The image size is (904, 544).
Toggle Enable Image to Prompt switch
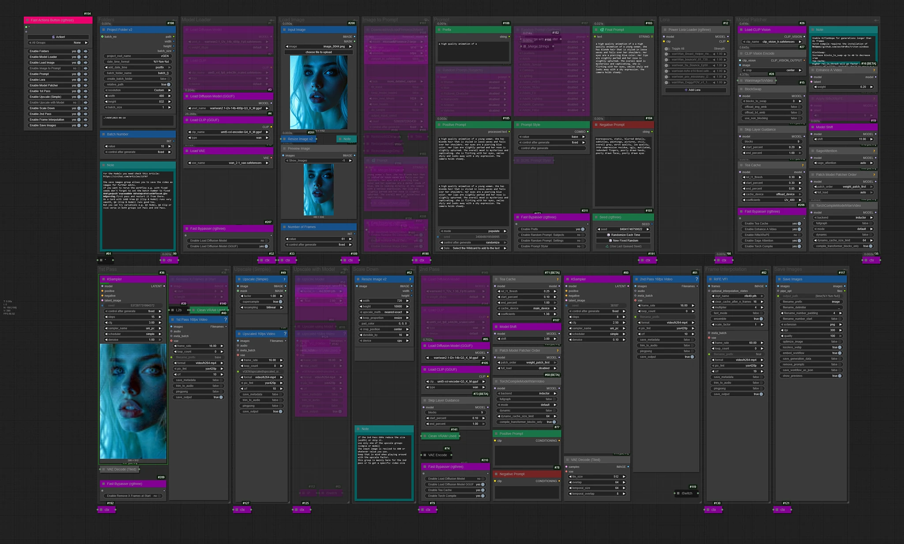point(79,68)
